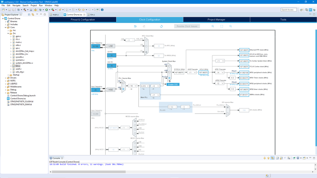Click the Quick Access search field
This screenshot has height=178, width=317.
tap(288, 10)
